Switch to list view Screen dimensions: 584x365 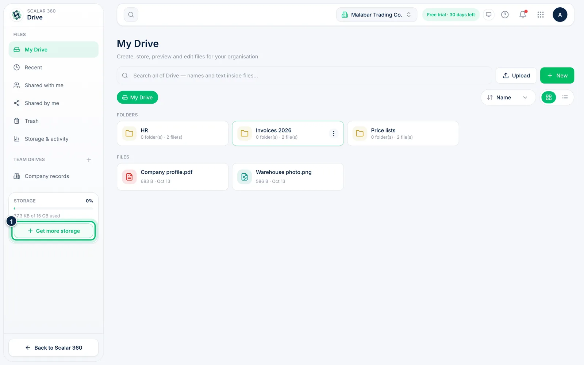click(565, 97)
